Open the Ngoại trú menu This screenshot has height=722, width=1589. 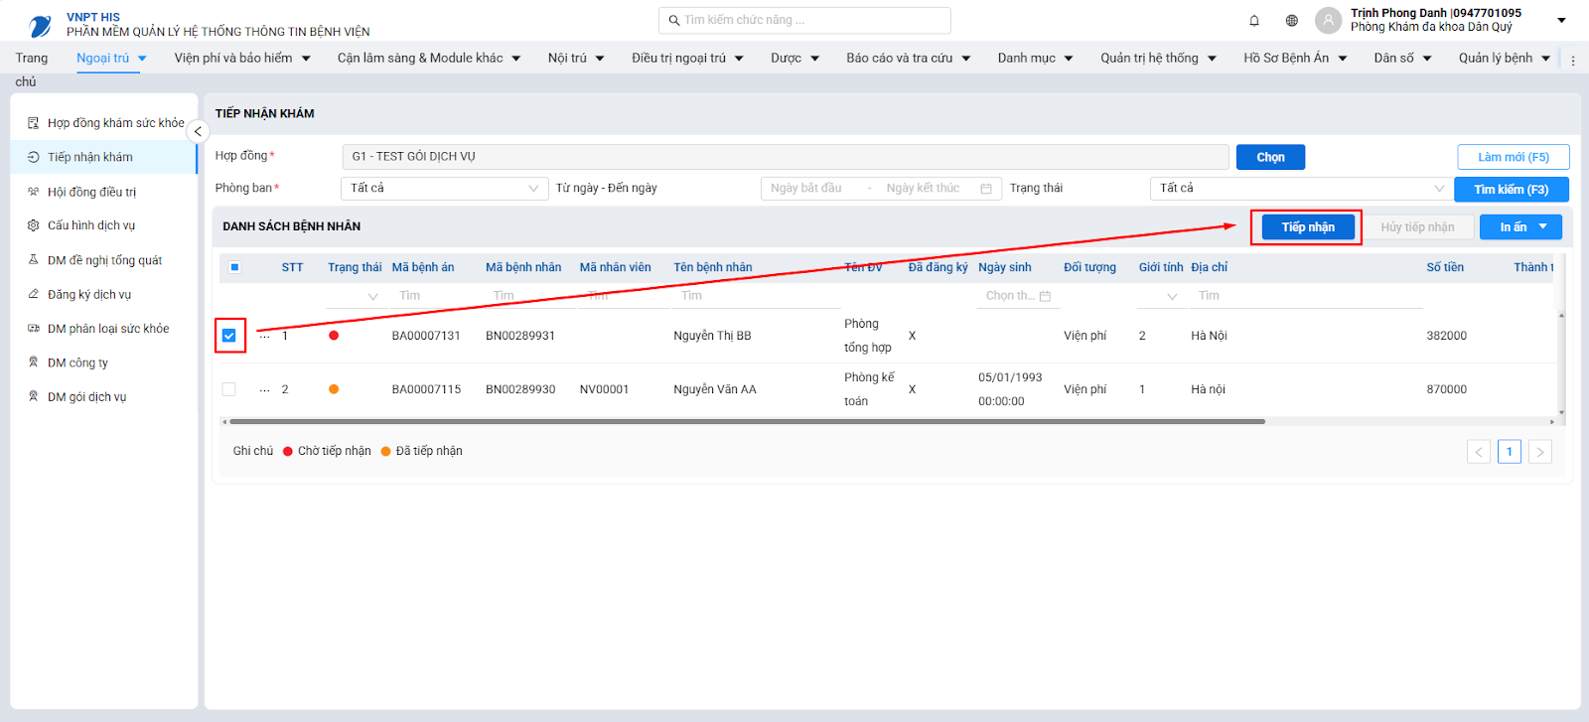point(111,59)
